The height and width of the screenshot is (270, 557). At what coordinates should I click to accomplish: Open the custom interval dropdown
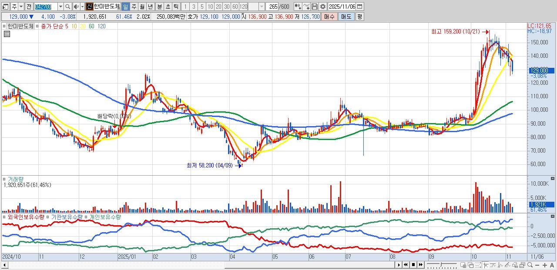tap(262, 7)
